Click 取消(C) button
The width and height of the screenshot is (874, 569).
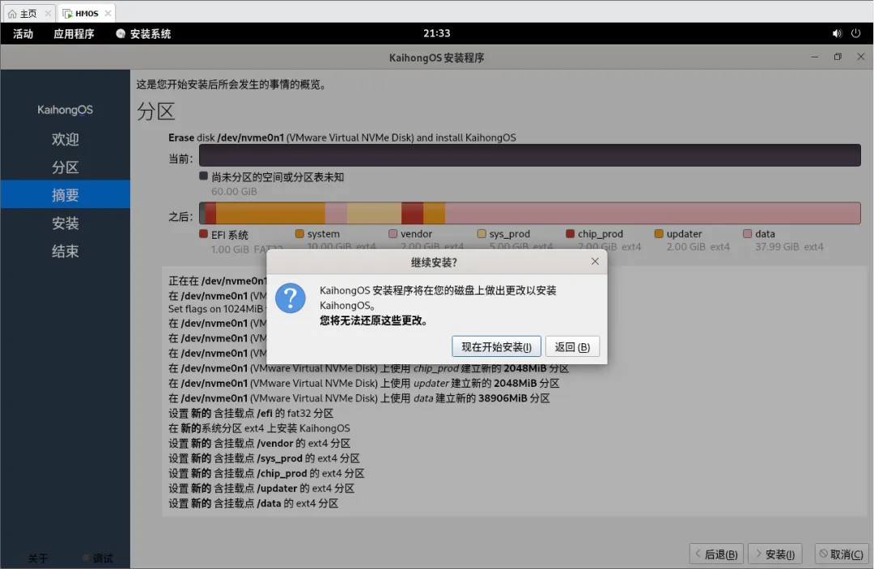pos(841,554)
